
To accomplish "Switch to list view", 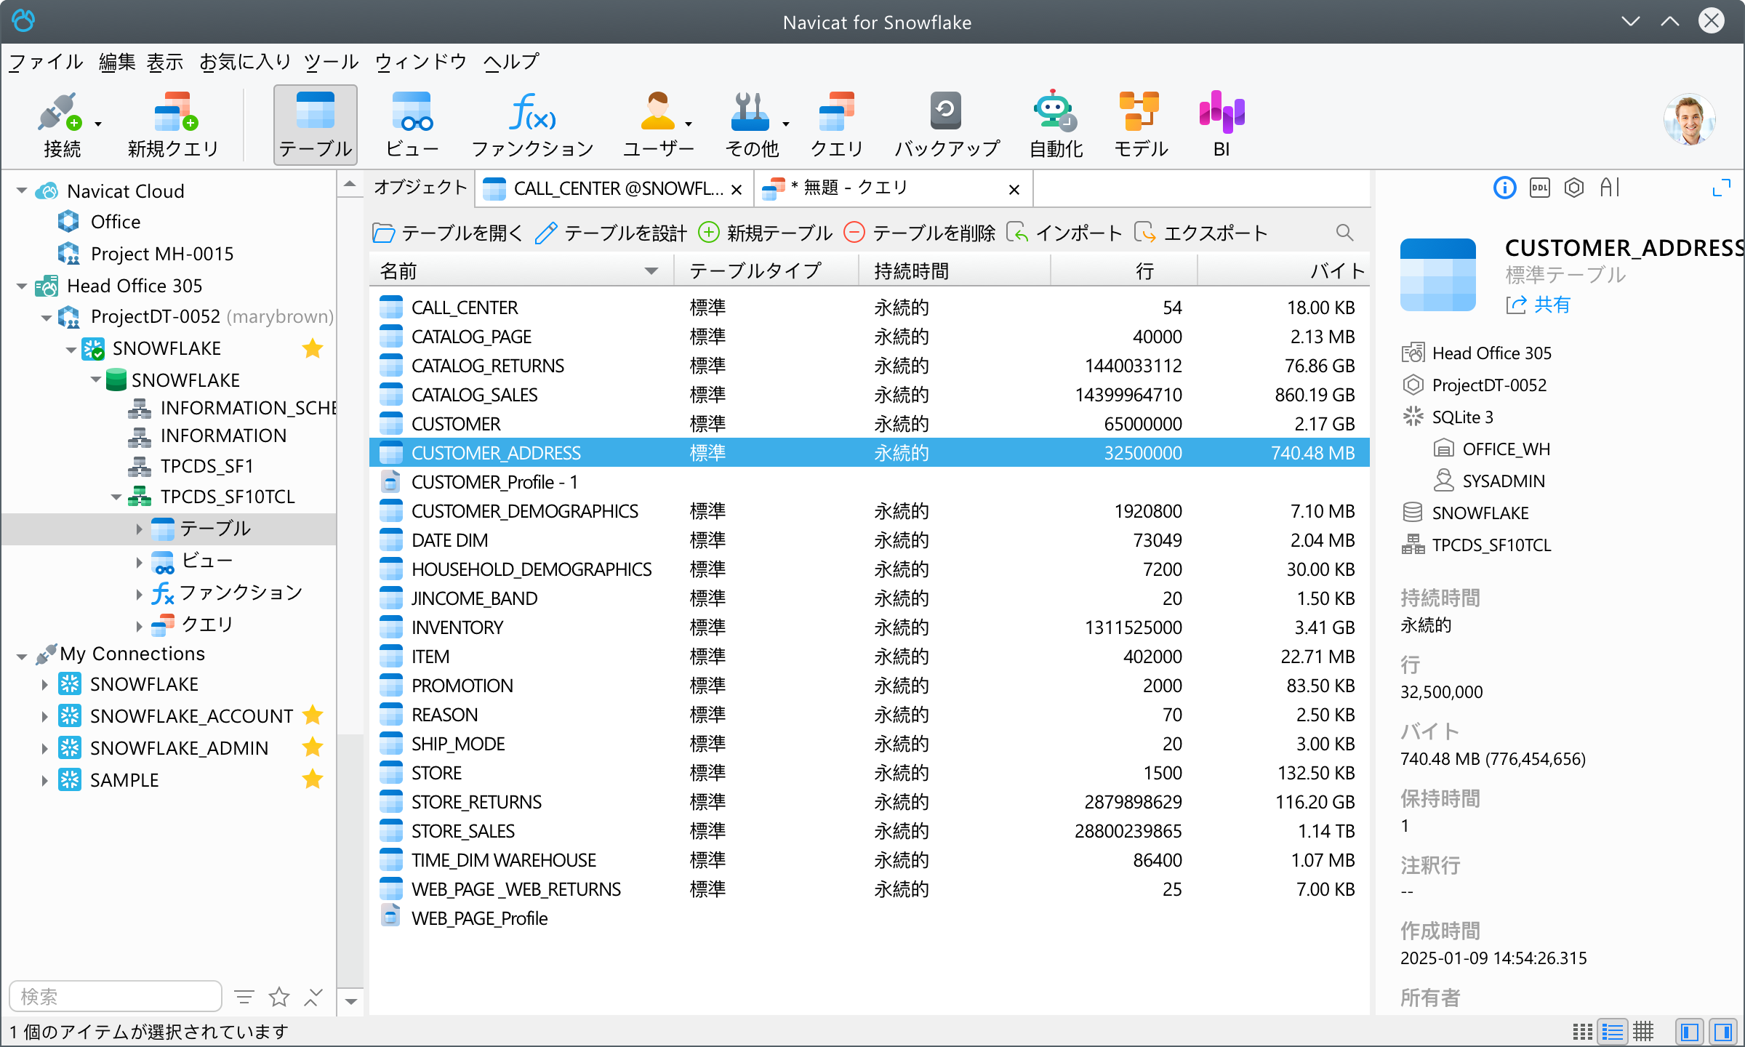I will tap(1613, 1032).
